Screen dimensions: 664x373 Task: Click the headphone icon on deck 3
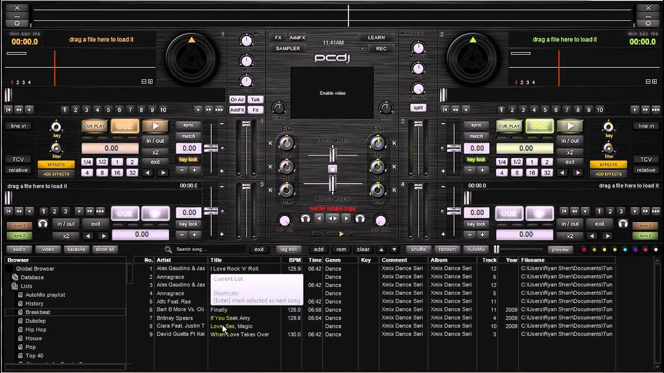[43, 224]
